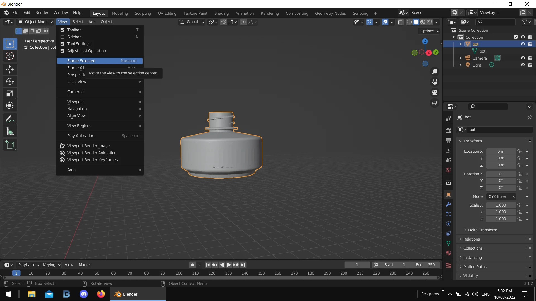Viewport: 536px width, 301px height.
Task: Open the Material properties tab icon
Action: pos(449,253)
